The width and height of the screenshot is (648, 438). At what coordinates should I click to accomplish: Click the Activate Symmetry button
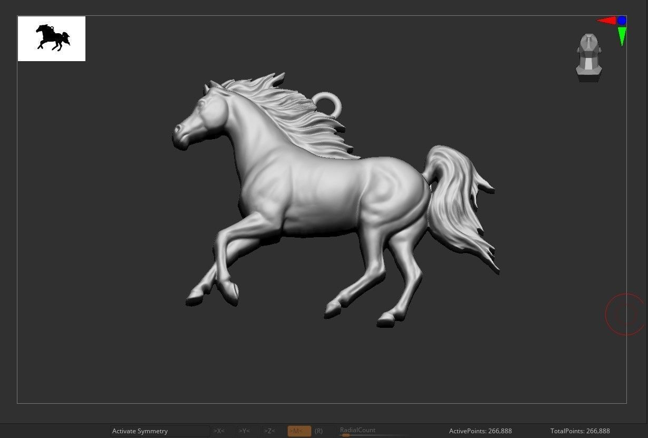(x=160, y=431)
